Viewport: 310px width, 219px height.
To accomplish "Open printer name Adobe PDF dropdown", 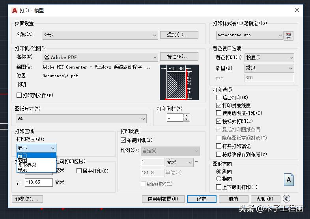I will point(100,57).
